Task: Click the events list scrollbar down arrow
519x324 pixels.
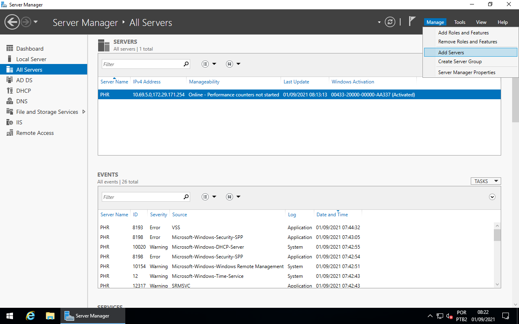Action: pos(497,285)
